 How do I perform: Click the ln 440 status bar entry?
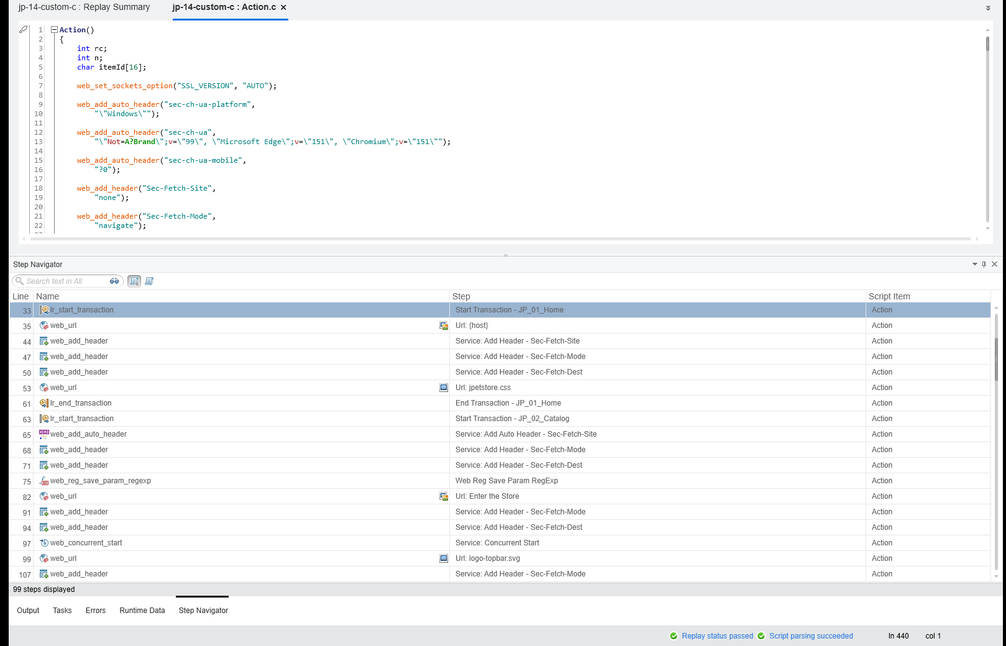[899, 636]
